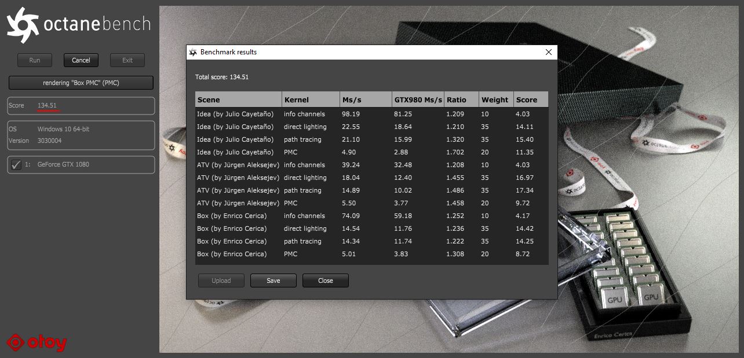This screenshot has width=744, height=358.
Task: Click the 8.72 score cell
Action: point(523,254)
